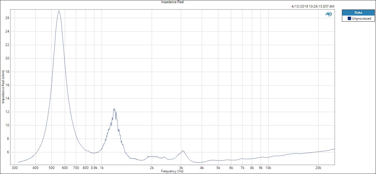Click the 7k frequency tick label
Image resolution: width=376 pixels, height=174 pixels.
click(243, 168)
